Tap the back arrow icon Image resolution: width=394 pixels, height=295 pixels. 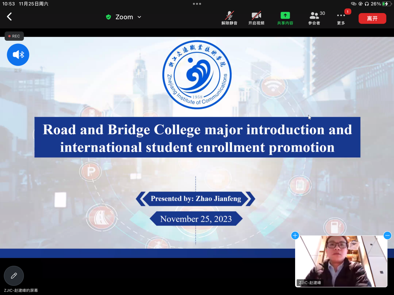[9, 17]
